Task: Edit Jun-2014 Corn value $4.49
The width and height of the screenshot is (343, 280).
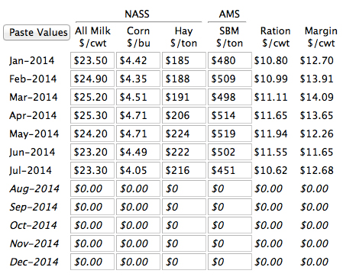Action: (x=138, y=152)
